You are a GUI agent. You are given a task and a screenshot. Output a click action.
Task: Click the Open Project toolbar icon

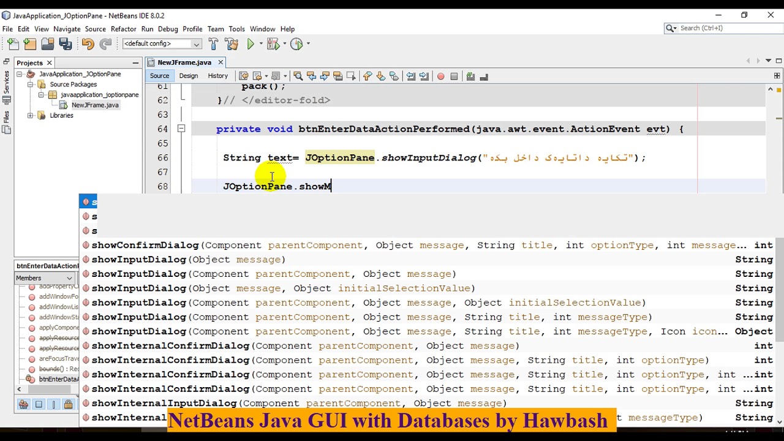[x=48, y=44]
